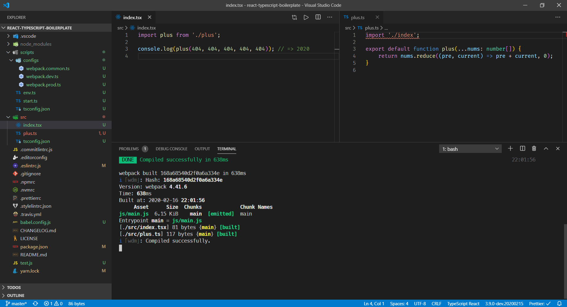Click the 86 bytes file size indicator
This screenshot has width=567, height=307.
pyautogui.click(x=76, y=303)
